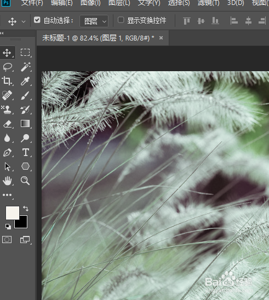Open the 编辑(E) menu
Image resolution: width=269 pixels, height=300 pixels.
[62, 3]
